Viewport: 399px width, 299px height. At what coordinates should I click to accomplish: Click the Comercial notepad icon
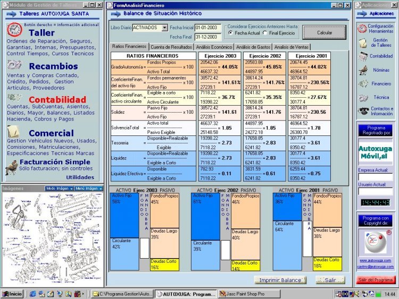click(13, 131)
